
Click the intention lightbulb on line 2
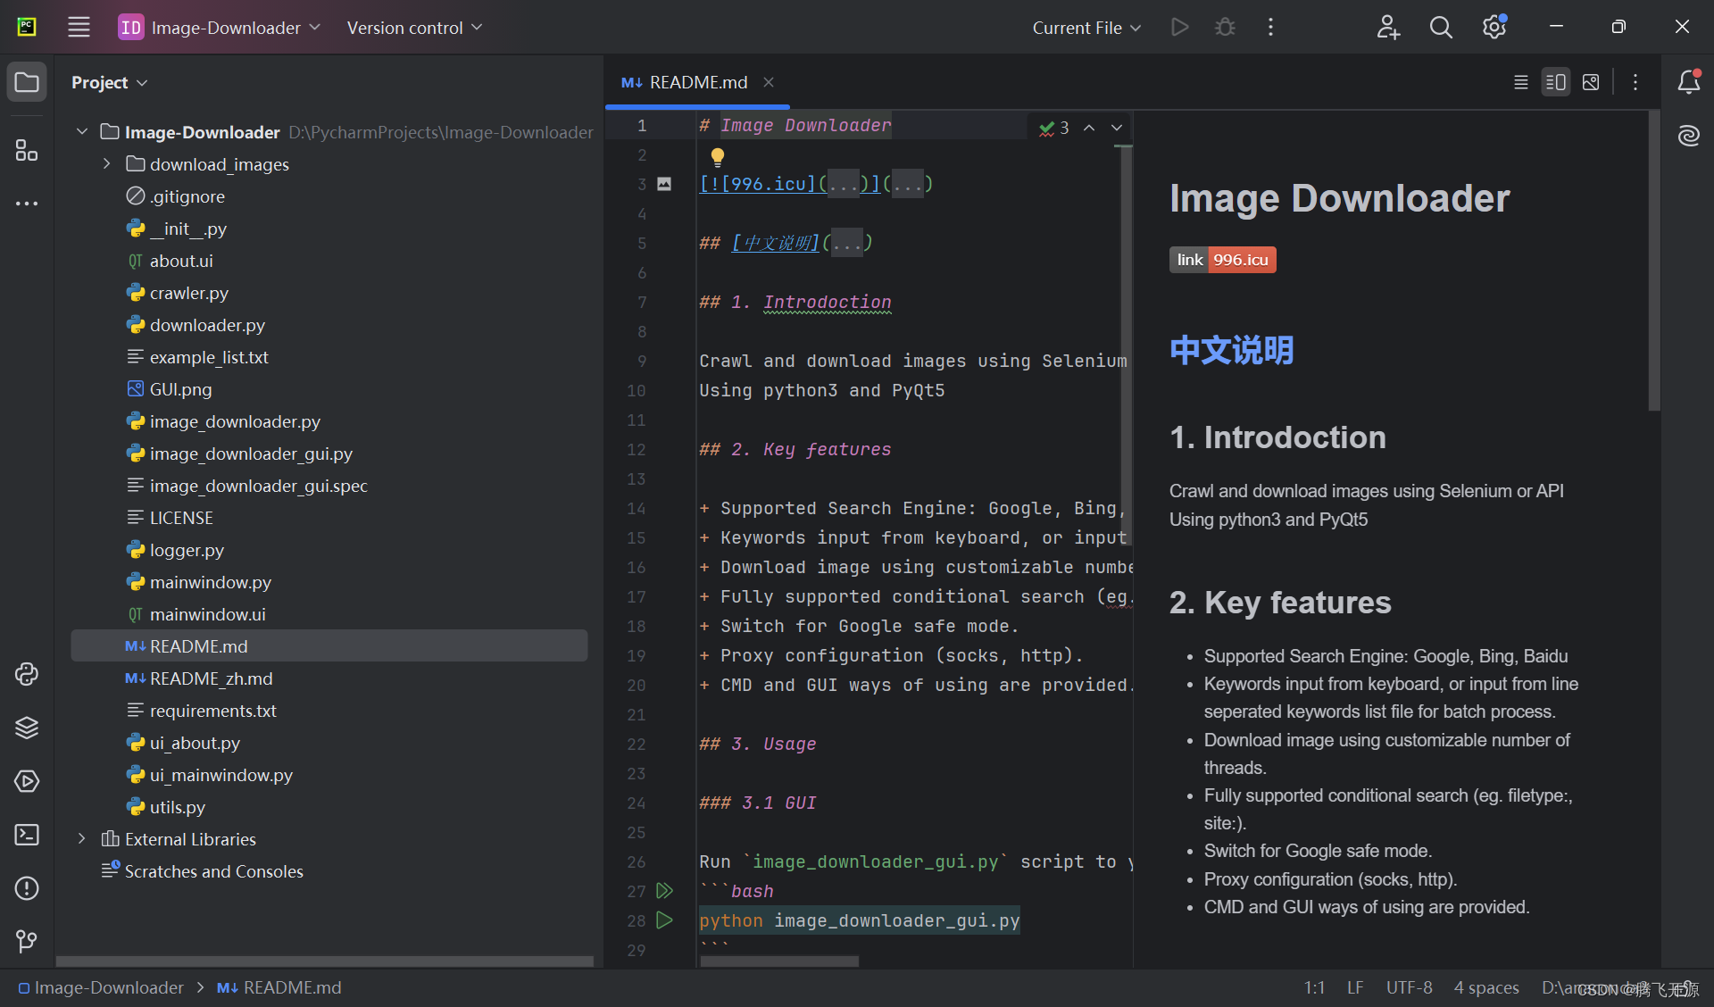coord(717,157)
